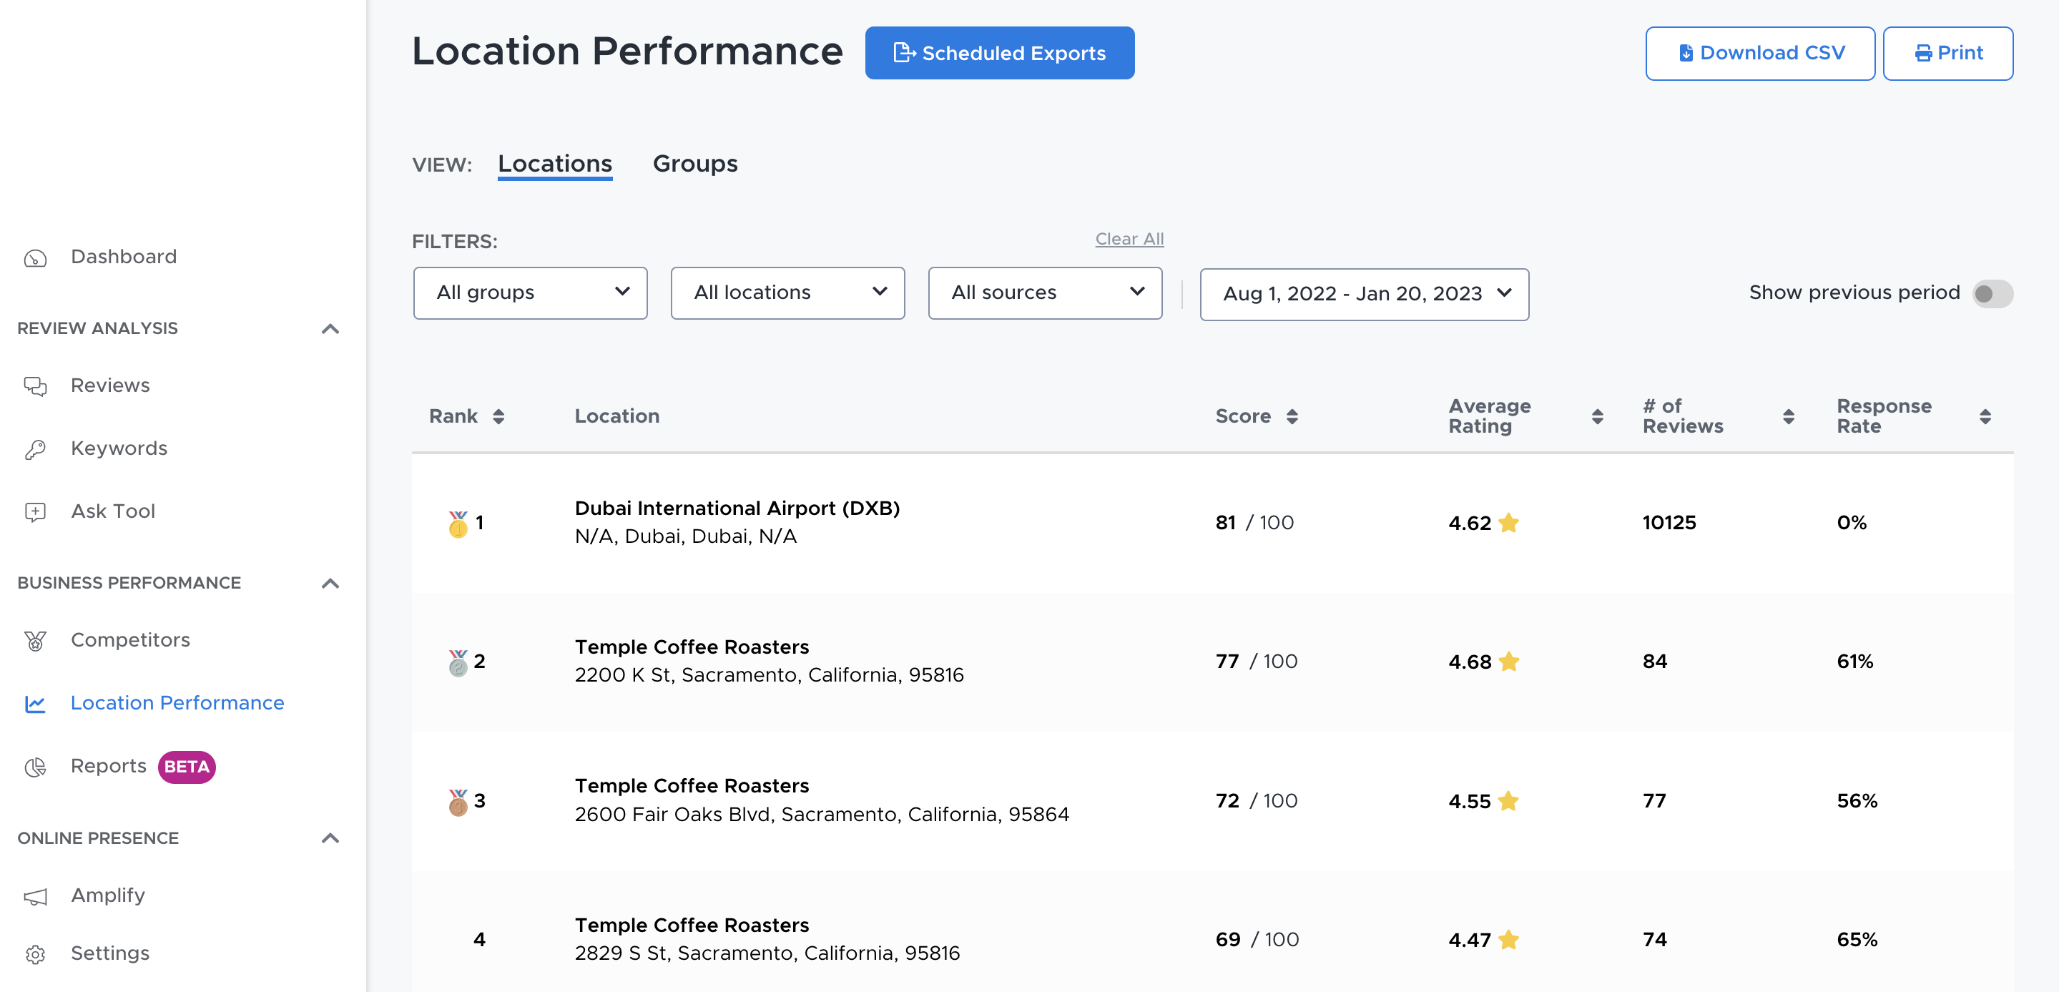This screenshot has height=992, width=2059.
Task: Switch to the Groups view tab
Action: pos(694,164)
